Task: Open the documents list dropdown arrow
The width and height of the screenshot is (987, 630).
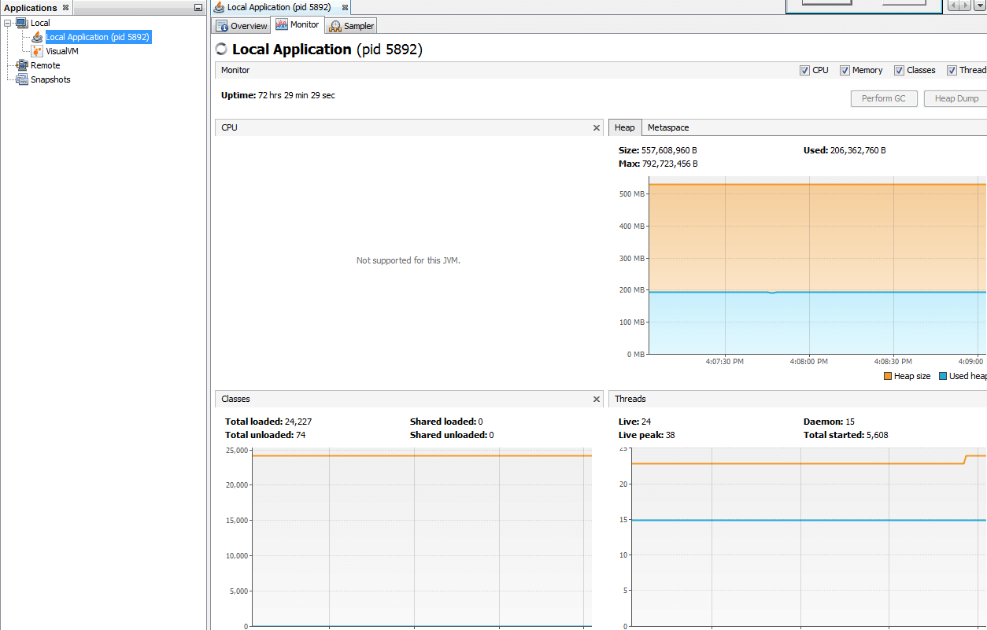Action: pos(981,6)
